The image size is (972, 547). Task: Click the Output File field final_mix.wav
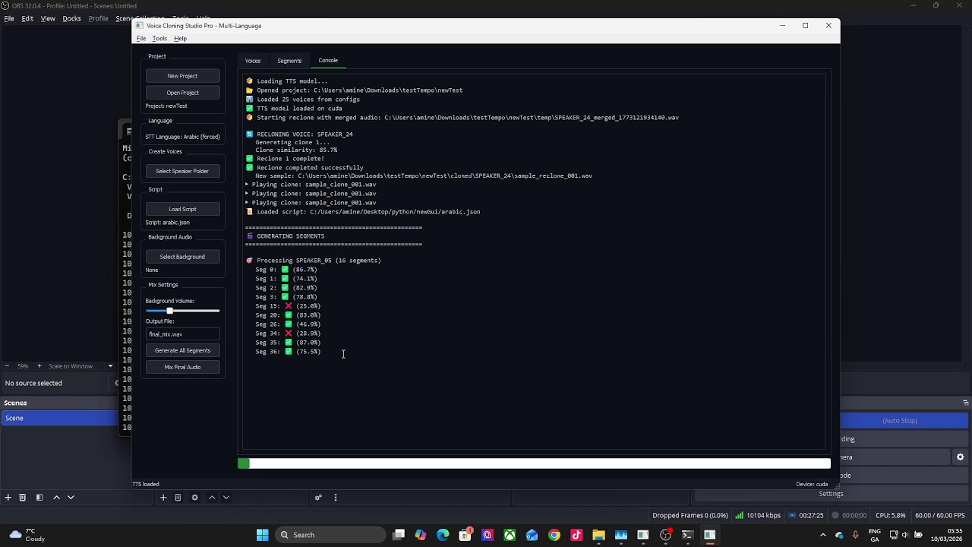click(x=182, y=334)
